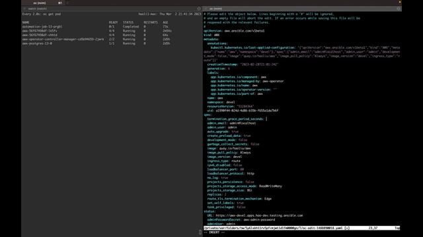423x237 pixels.
Task: Select the first terminal tab titled oc
Action: click(40, 3)
